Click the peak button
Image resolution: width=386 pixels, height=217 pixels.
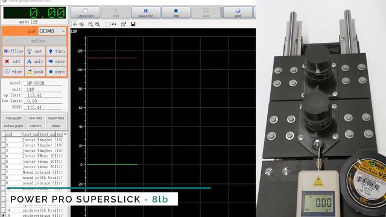point(35,72)
